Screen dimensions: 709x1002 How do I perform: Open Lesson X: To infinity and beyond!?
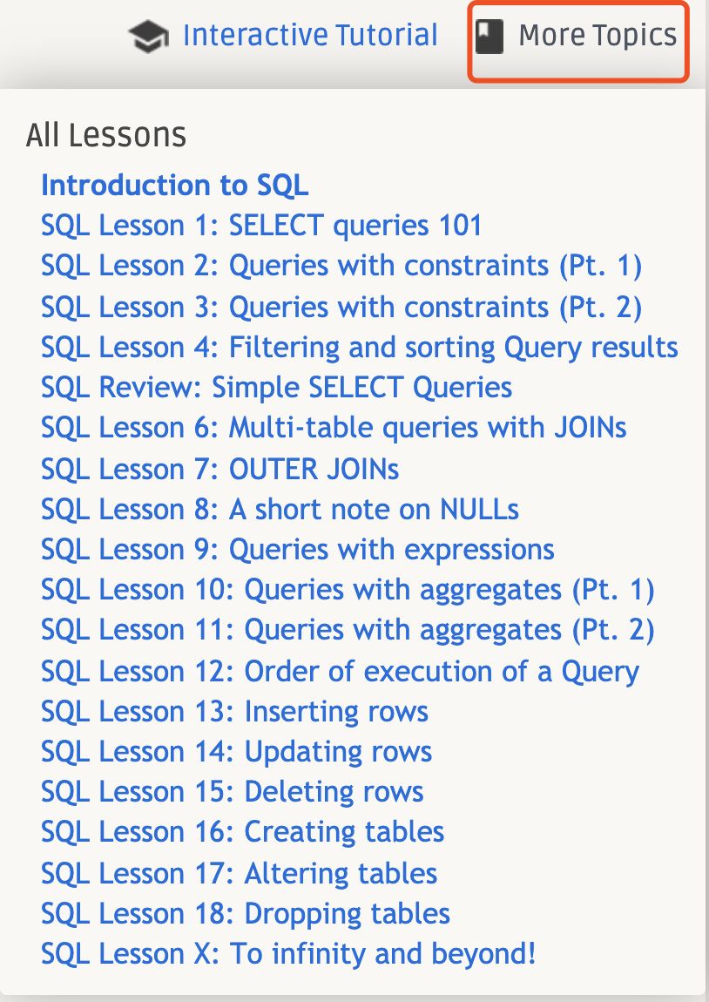(x=288, y=955)
